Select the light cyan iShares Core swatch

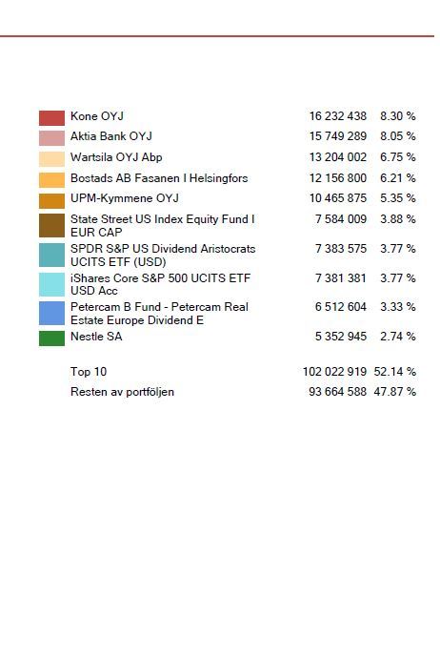click(x=51, y=284)
